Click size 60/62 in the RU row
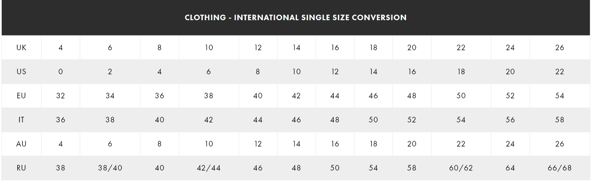The image size is (596, 195). tap(461, 168)
